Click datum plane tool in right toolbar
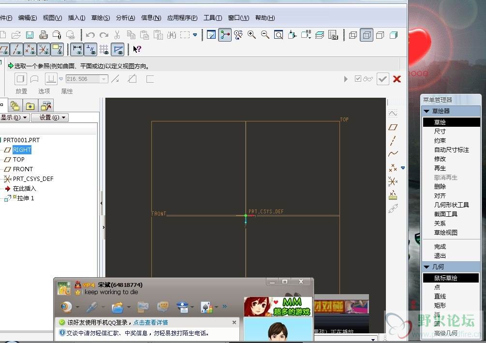This screenshot has width=486, height=343. click(x=393, y=127)
